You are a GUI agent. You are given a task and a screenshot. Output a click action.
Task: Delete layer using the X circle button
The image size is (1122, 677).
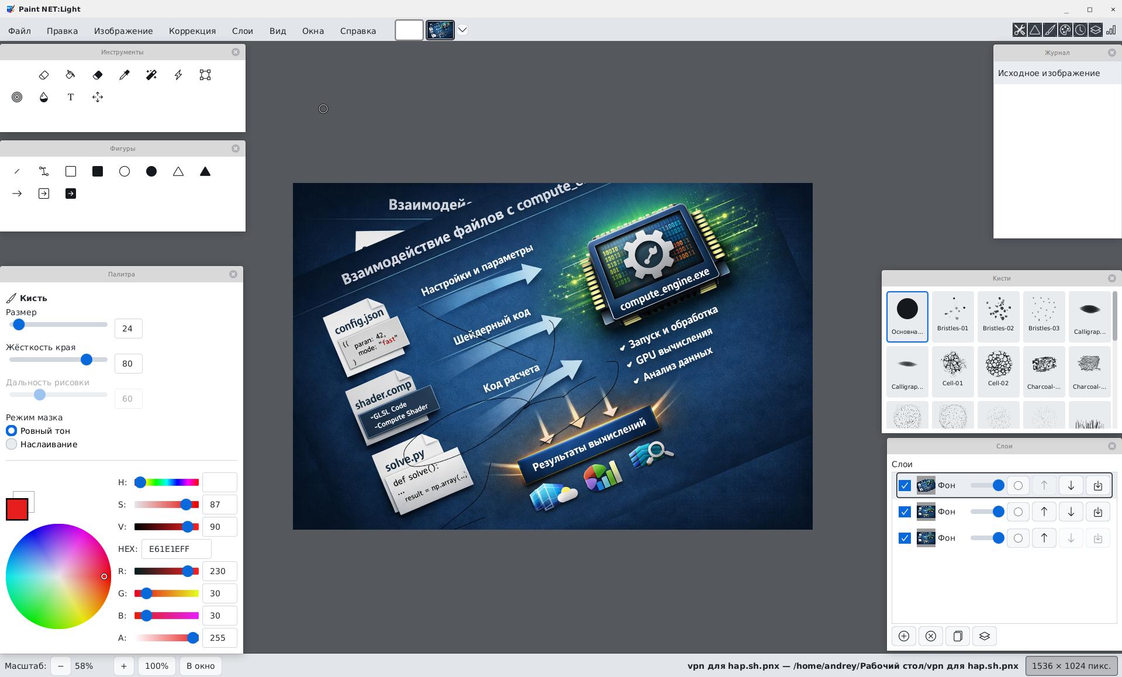(931, 636)
